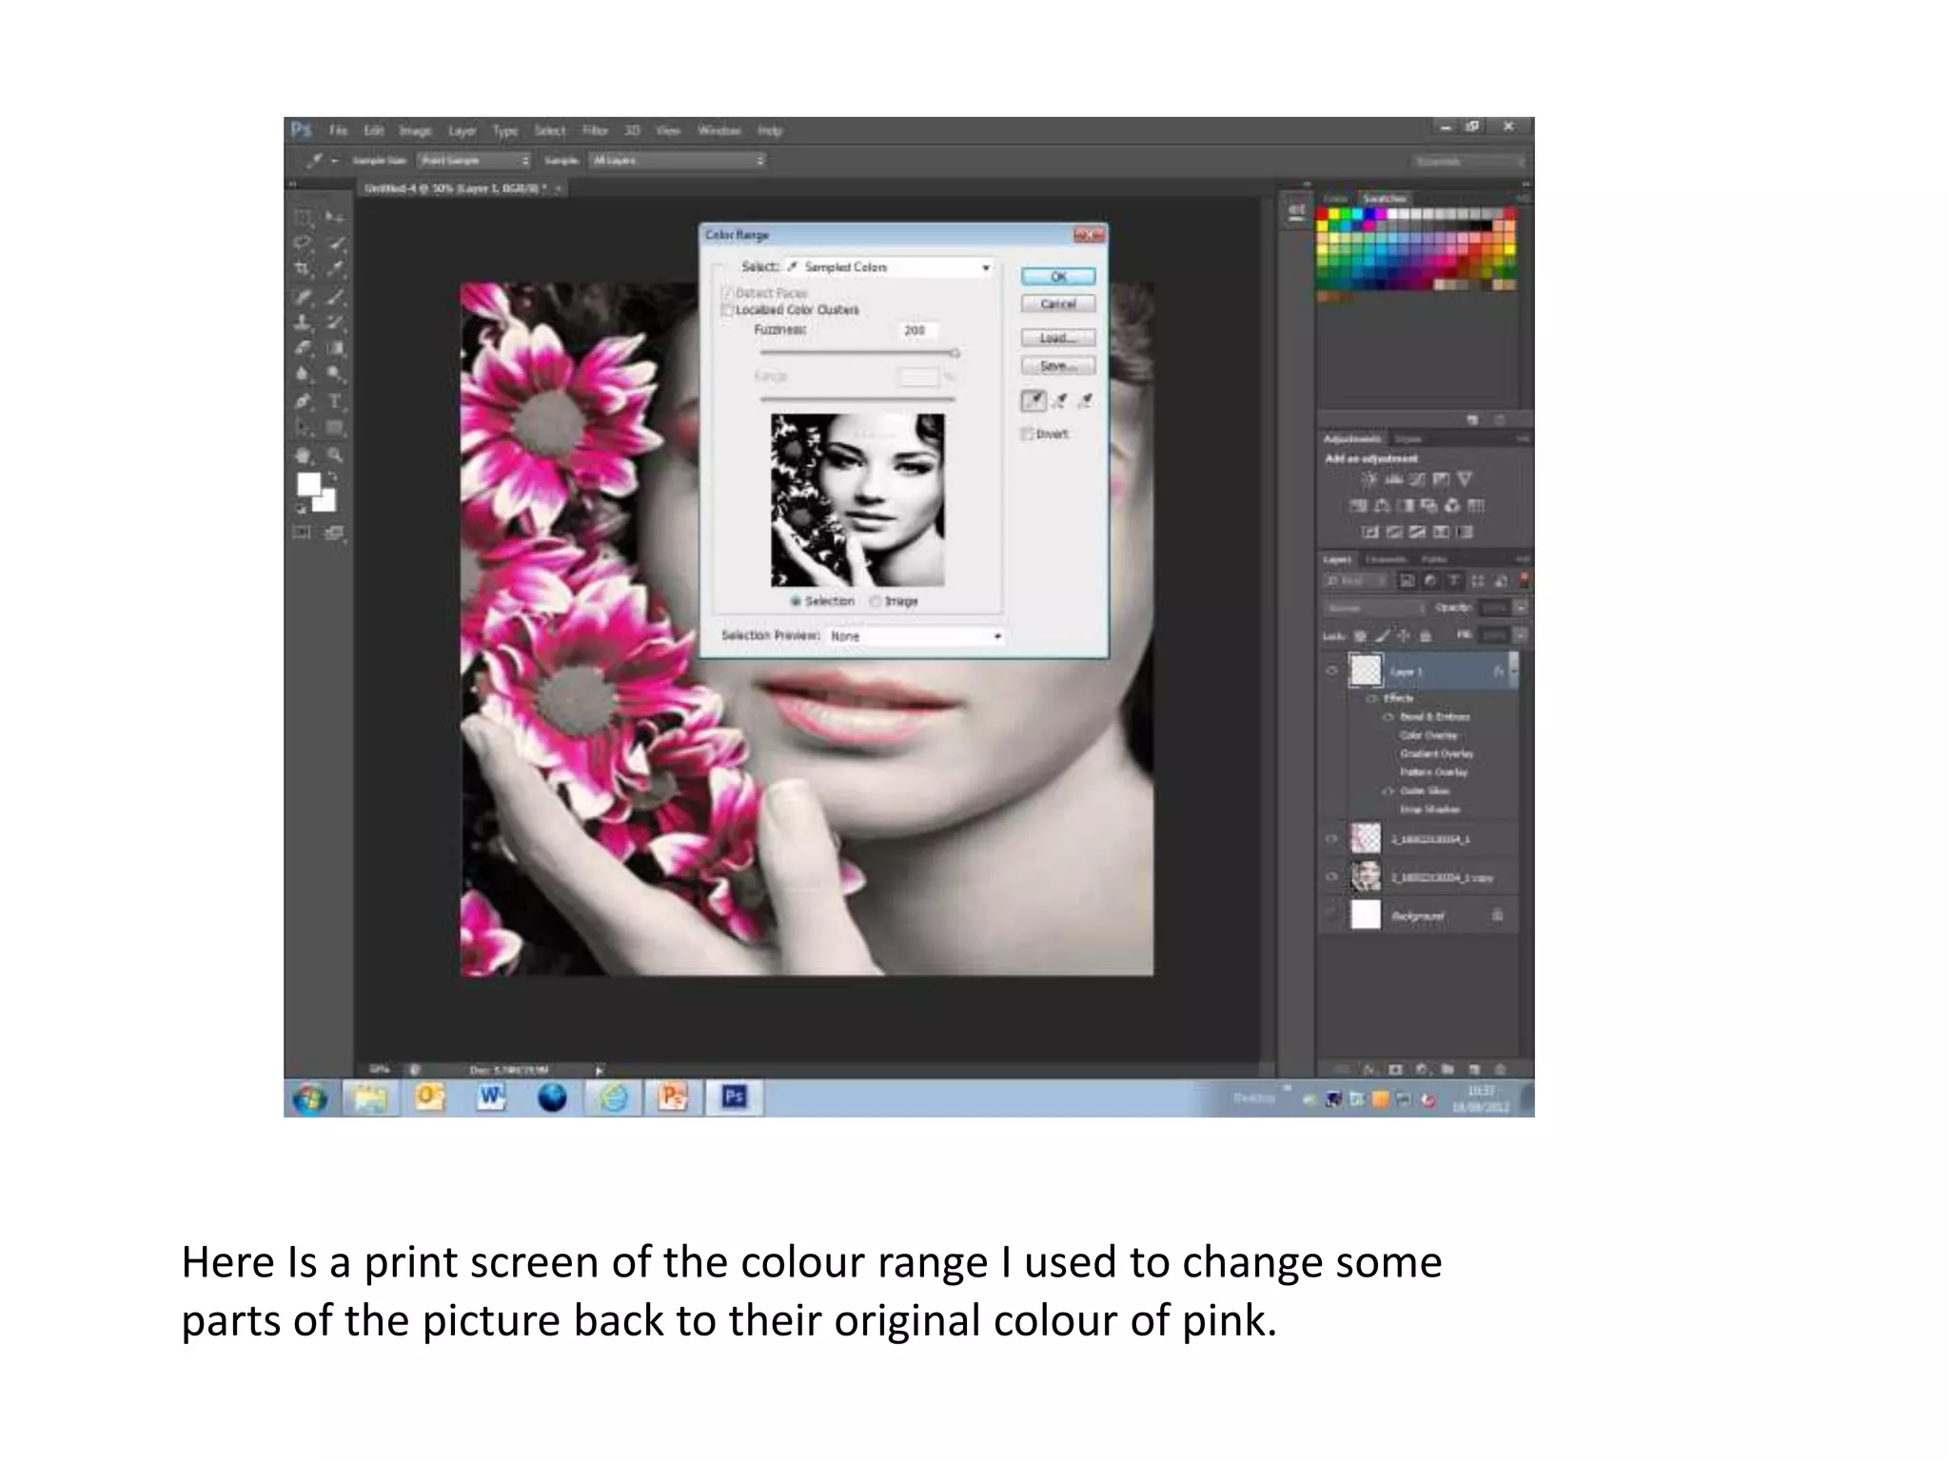Open the Sample All Layers dropdown
The width and height of the screenshot is (1949, 1461).
pyautogui.click(x=677, y=161)
